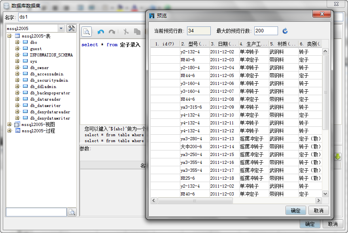The width and height of the screenshot is (348, 233).
Task: Click the vertical scrollbar up arrow
Action: click(x=325, y=51)
